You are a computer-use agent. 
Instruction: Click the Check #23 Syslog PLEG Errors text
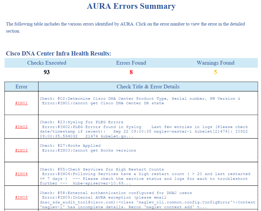point(81,122)
